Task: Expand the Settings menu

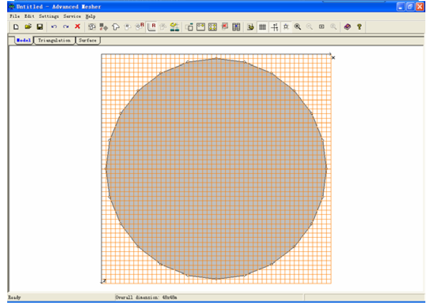Action: (x=49, y=16)
